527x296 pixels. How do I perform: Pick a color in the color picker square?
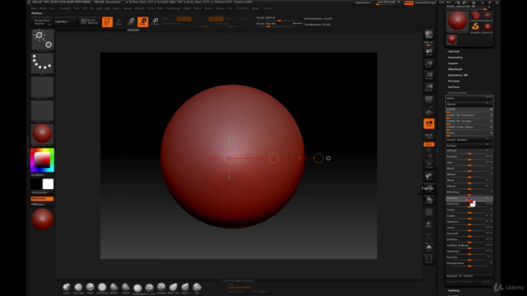coord(42,160)
